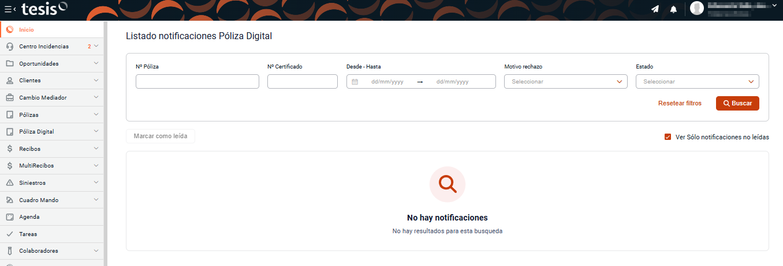Open the notifications bell

coord(673,9)
